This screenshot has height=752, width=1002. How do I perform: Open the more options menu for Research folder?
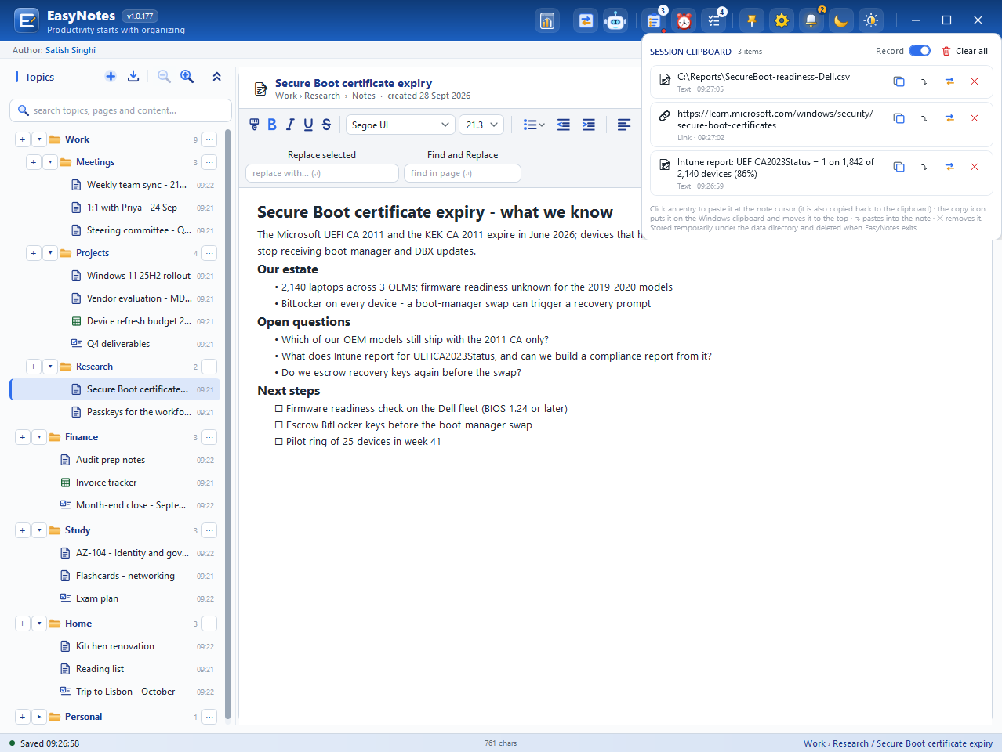[x=209, y=367]
